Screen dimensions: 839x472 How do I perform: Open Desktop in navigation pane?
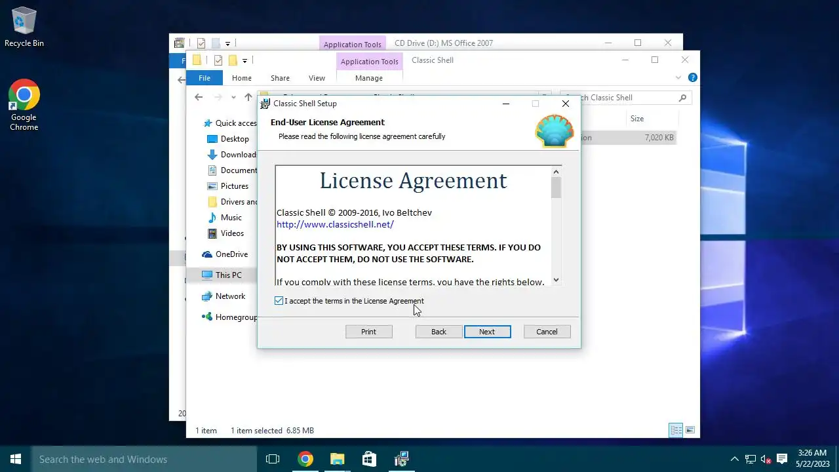coord(228,139)
